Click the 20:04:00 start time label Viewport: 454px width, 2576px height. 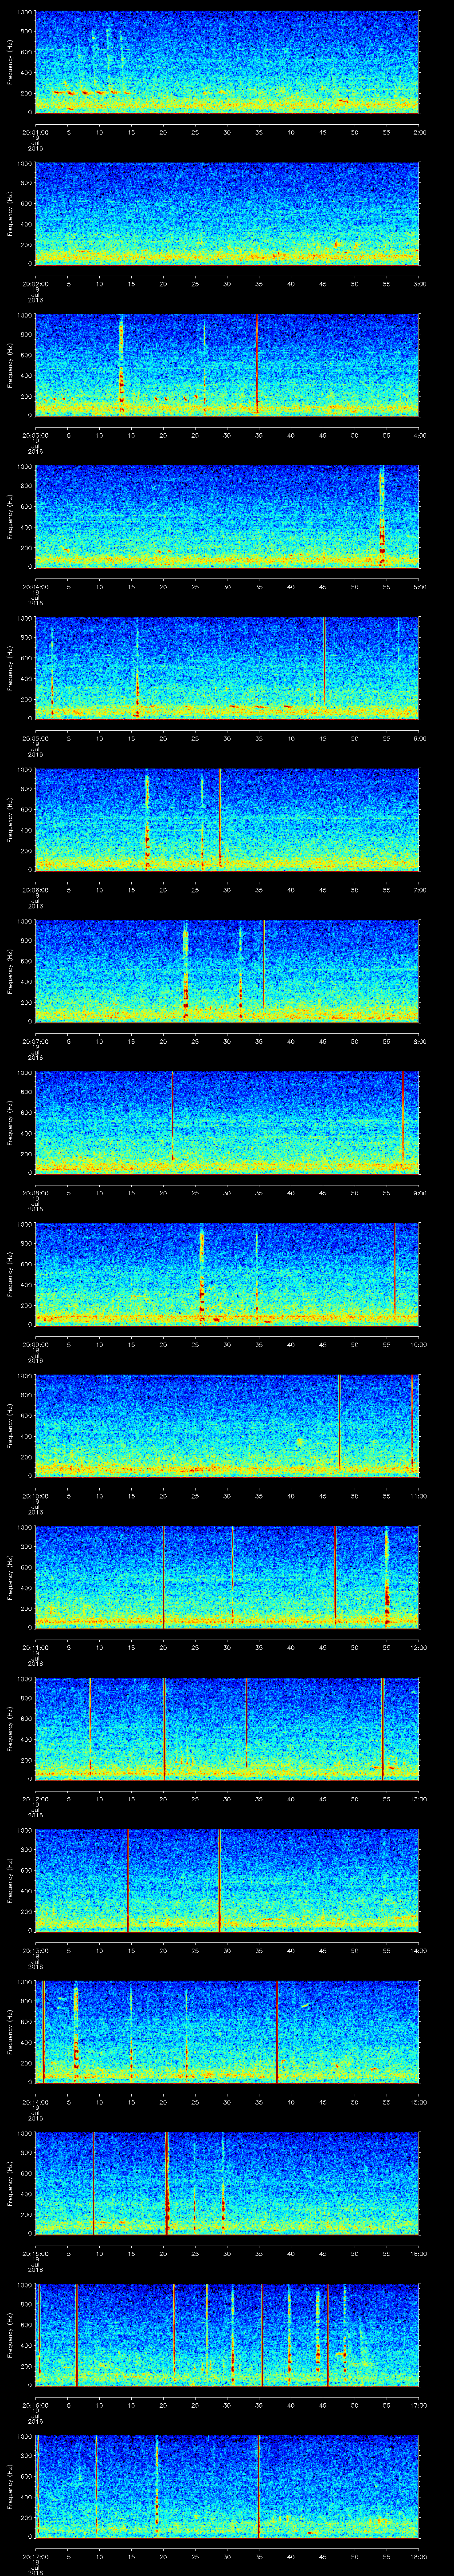pos(35,586)
